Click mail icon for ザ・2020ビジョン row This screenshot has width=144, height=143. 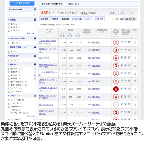129,104
